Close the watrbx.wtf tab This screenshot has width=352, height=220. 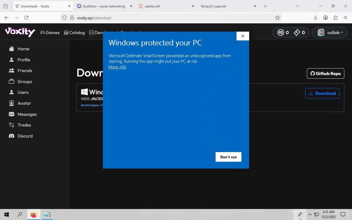193,6
